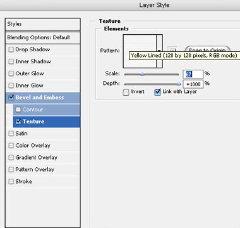Screen dimensions: 240x228
Task: Open the pattern picker dropdown arrow
Action: (x=159, y=51)
